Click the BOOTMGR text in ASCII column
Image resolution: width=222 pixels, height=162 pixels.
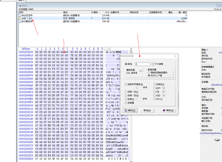(x=118, y=159)
